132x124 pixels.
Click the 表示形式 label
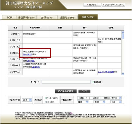click(38, 100)
